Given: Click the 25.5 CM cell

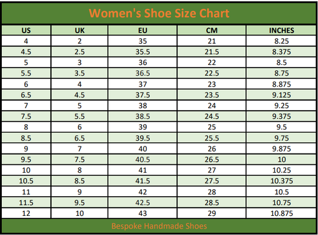Looking at the screenshot, I should 212,138.
